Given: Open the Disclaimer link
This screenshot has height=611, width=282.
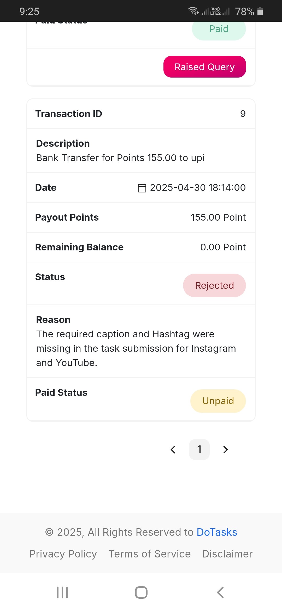Looking at the screenshot, I should (227, 554).
